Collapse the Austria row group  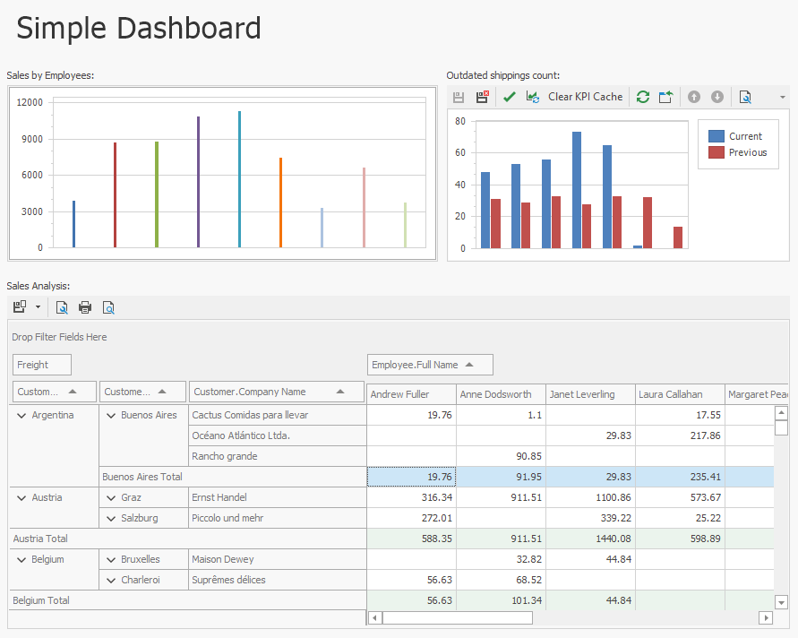(21, 498)
